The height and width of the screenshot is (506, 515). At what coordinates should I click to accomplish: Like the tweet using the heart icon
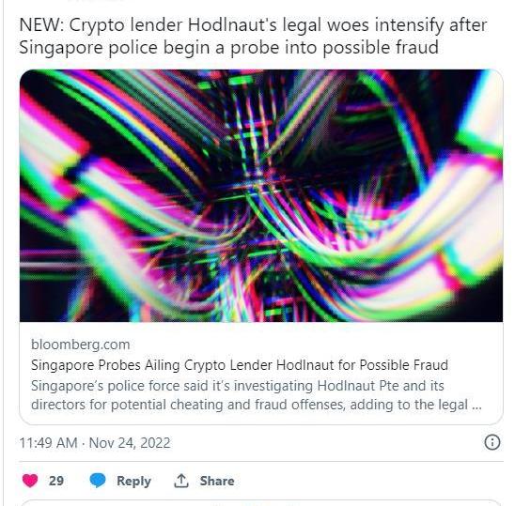coord(30,481)
